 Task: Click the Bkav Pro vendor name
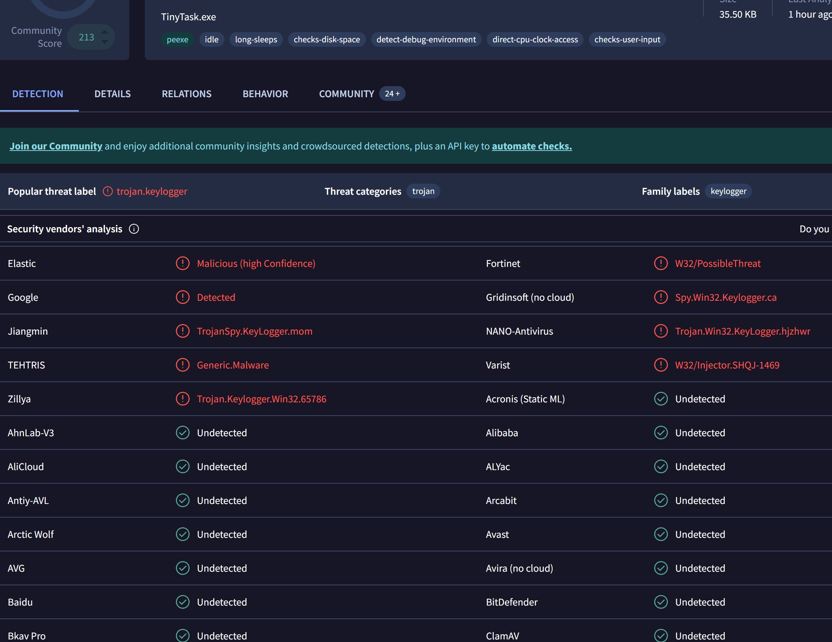coord(27,636)
